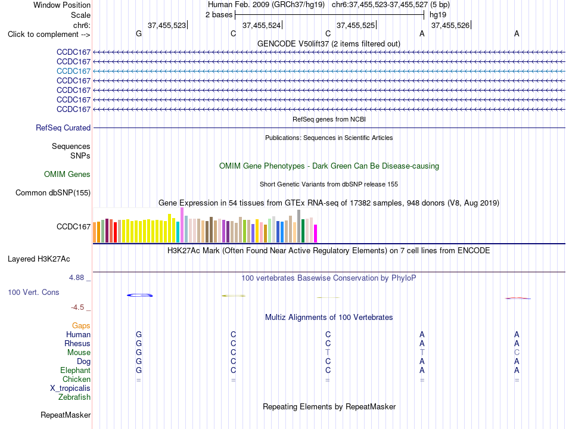This screenshot has width=566, height=429.
Task: Click the 'Human Feb. 2009 (GRCh37/hg19)' assembly text
Action: pos(266,5)
